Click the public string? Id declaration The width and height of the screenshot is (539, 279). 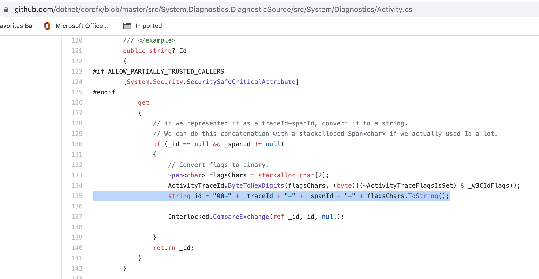(155, 51)
